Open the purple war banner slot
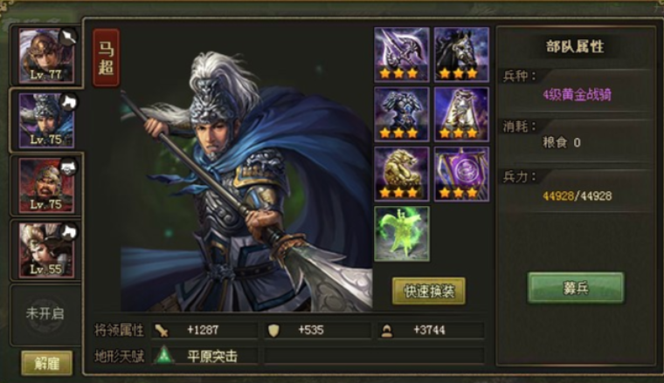 [461, 174]
